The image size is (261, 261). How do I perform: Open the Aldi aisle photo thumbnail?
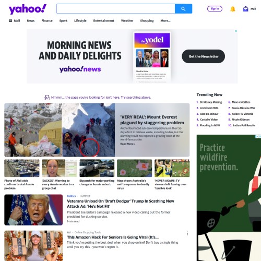click(22, 168)
